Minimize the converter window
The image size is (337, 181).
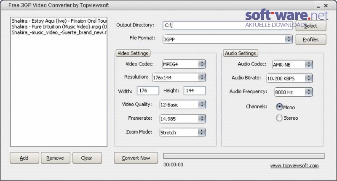pos(318,6)
